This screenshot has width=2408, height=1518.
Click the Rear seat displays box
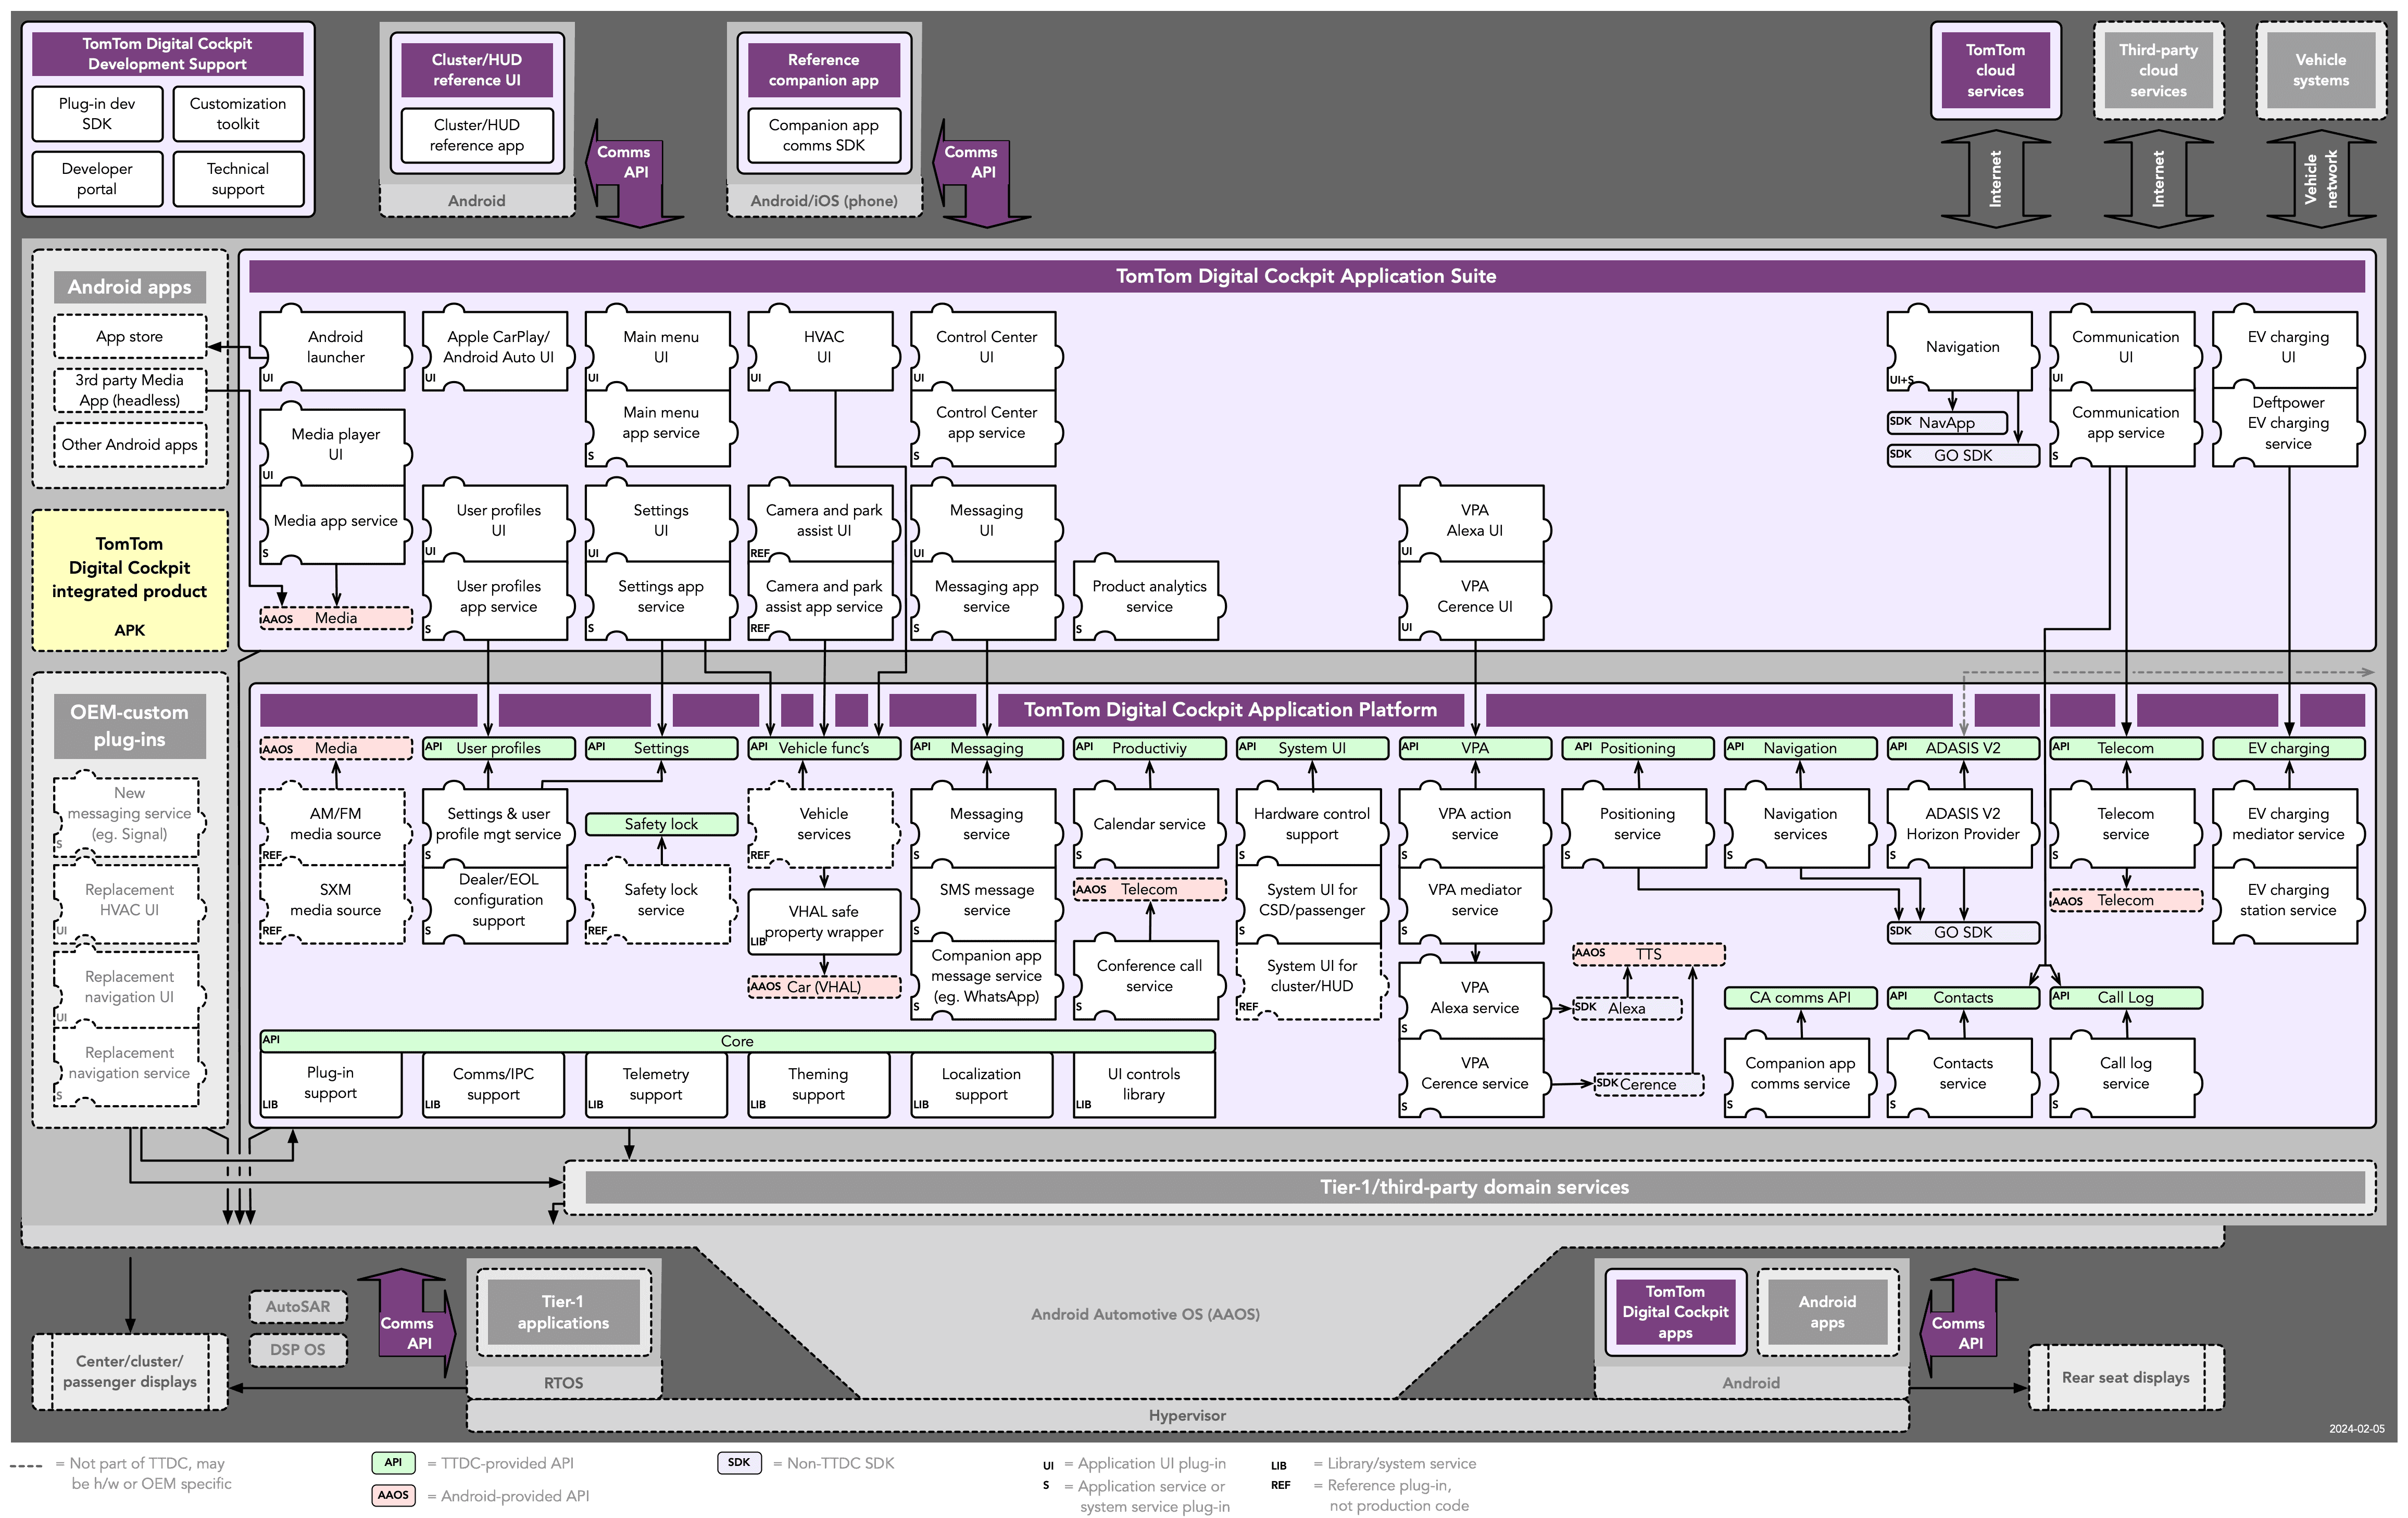pyautogui.click(x=2125, y=1377)
